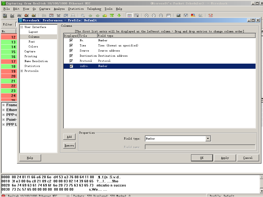Viewport: 263px width, 197px height.
Task: Open the Telephony menu
Action: pos(94,9)
